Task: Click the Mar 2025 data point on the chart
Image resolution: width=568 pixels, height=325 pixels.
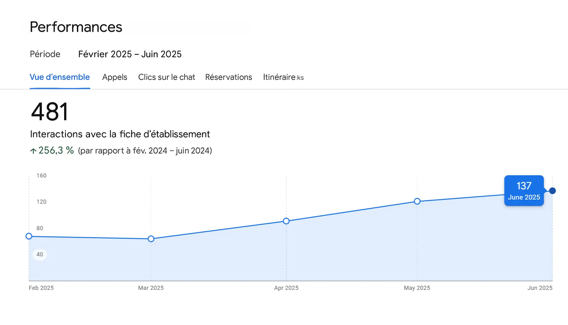Action: 151,239
